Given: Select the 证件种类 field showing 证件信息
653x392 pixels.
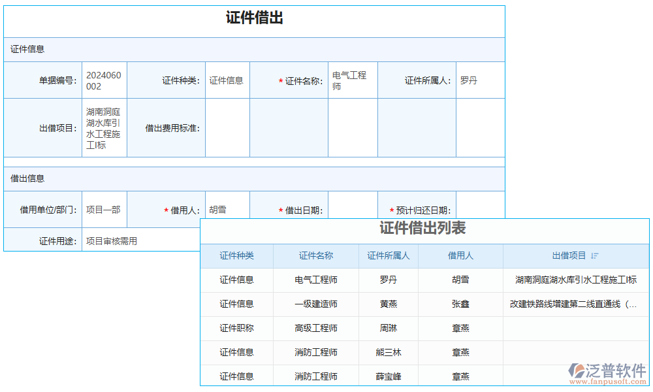Looking at the screenshot, I should click(x=227, y=79).
